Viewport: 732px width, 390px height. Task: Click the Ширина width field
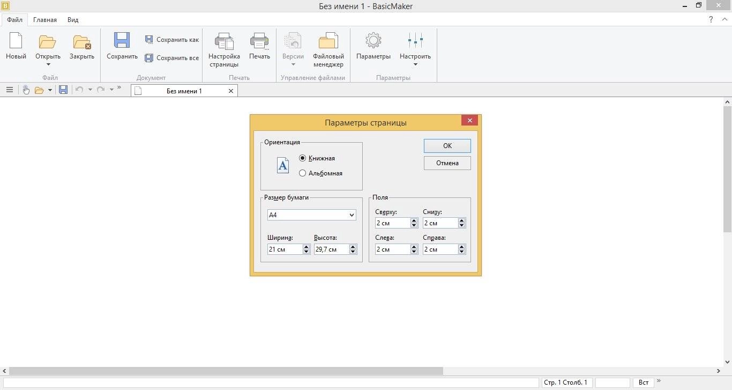point(285,249)
